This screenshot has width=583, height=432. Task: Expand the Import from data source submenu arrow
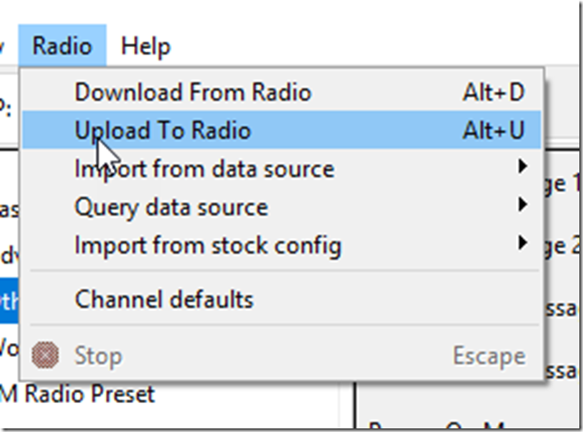click(522, 168)
